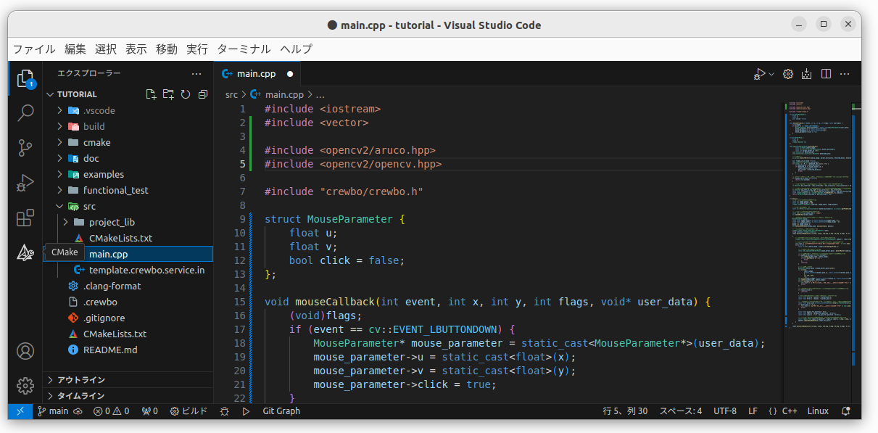Expand the build folder

coord(61,126)
